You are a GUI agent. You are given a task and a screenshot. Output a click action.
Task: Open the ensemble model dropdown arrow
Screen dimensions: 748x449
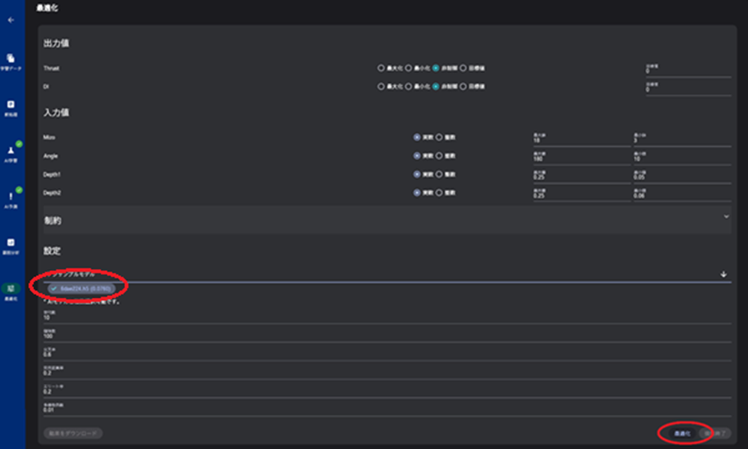pyautogui.click(x=723, y=274)
